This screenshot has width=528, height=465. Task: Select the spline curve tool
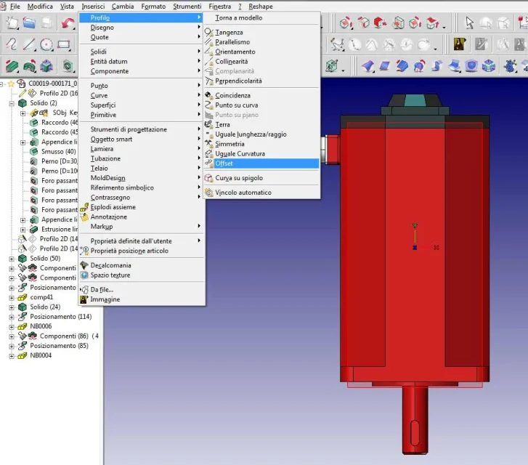click(x=11, y=44)
